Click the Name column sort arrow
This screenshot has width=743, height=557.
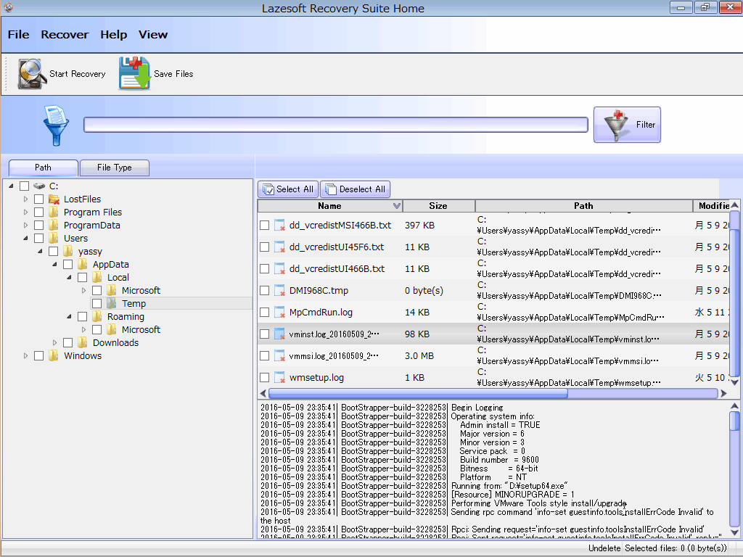click(397, 206)
